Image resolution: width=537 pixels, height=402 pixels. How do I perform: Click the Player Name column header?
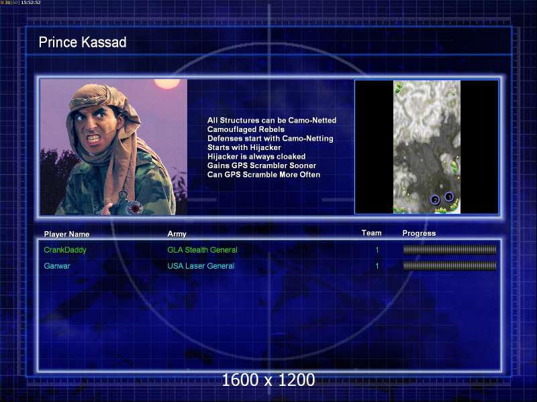click(66, 234)
